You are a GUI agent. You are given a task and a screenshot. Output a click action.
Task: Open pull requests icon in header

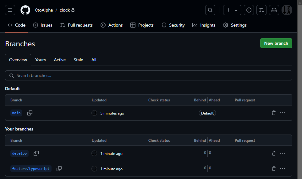pos(261,10)
